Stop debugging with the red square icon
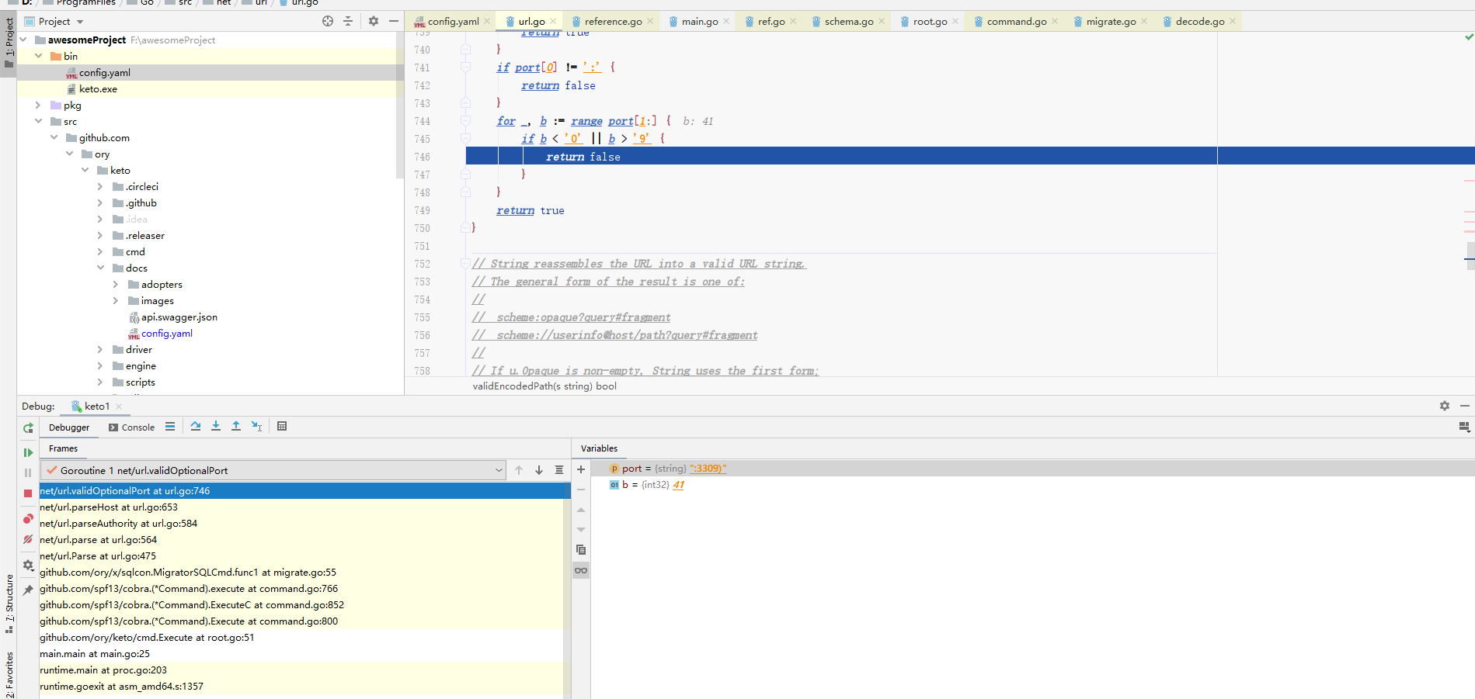1475x699 pixels. [28, 493]
